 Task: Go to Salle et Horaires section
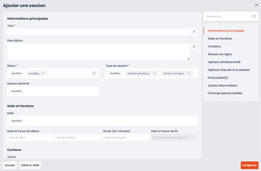(220, 38)
